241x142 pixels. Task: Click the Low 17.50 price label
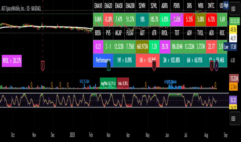click(230, 47)
